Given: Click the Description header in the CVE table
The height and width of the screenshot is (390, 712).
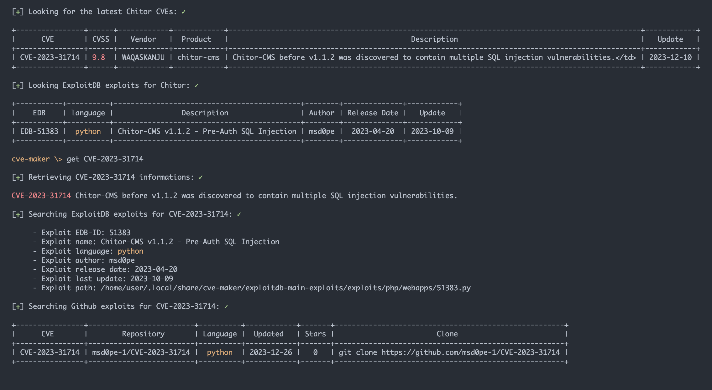Looking at the screenshot, I should point(434,39).
